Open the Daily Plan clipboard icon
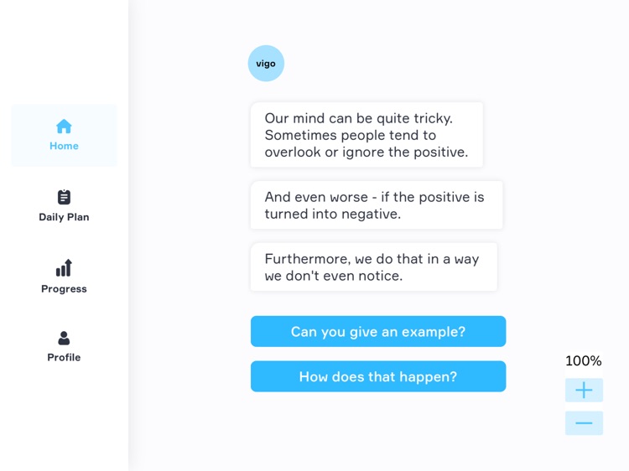This screenshot has width=629, height=471. (64, 197)
